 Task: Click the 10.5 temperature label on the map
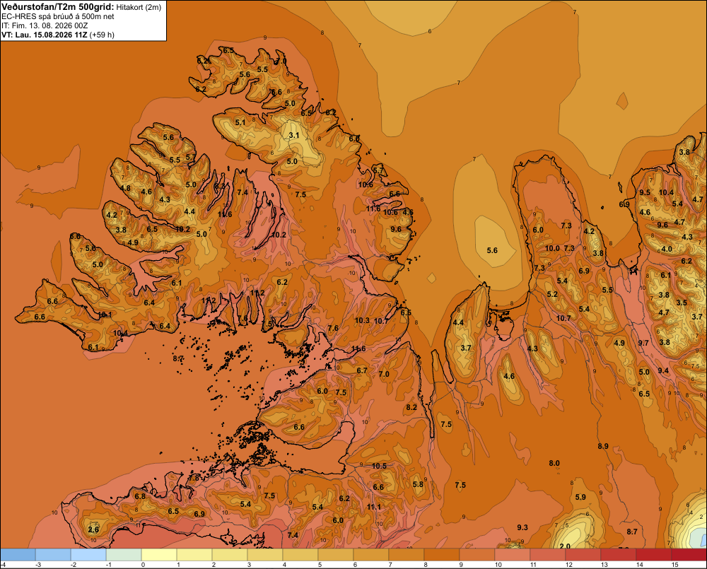coord(379,466)
